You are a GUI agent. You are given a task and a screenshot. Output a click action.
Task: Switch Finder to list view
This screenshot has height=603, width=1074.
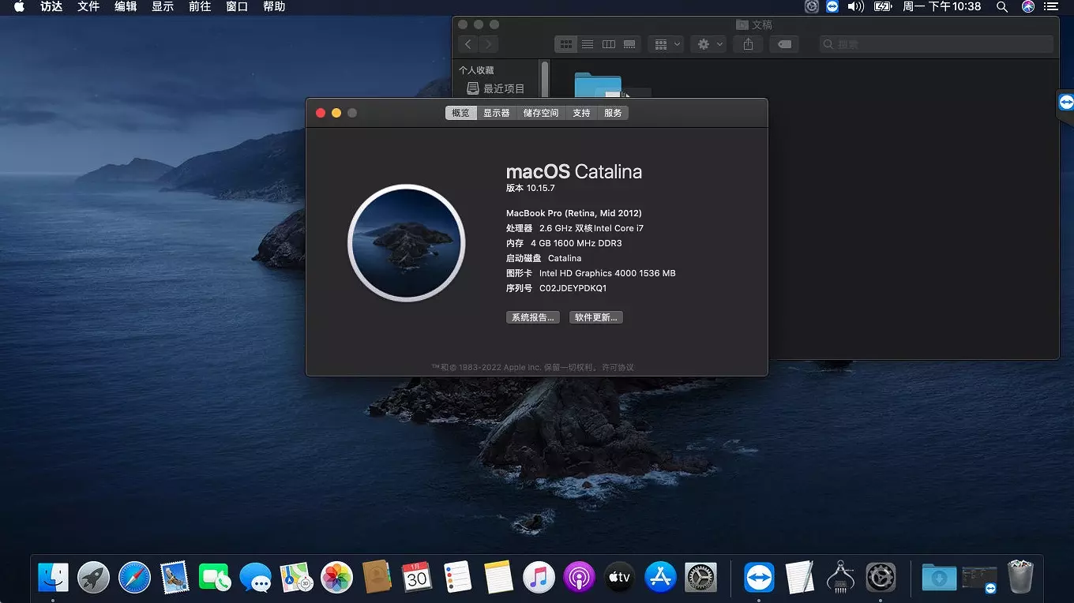587,44
